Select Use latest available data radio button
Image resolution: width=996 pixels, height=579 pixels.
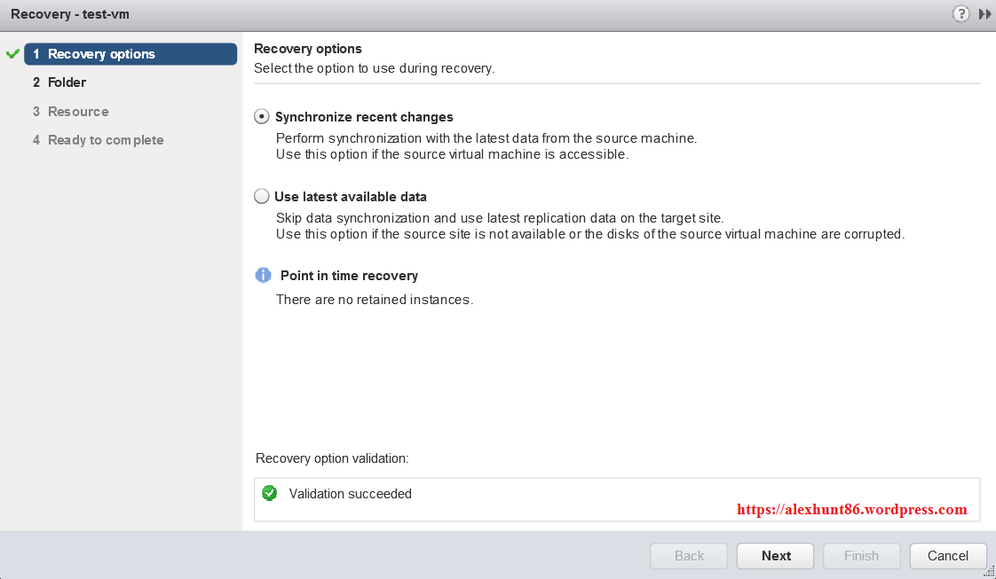262,197
